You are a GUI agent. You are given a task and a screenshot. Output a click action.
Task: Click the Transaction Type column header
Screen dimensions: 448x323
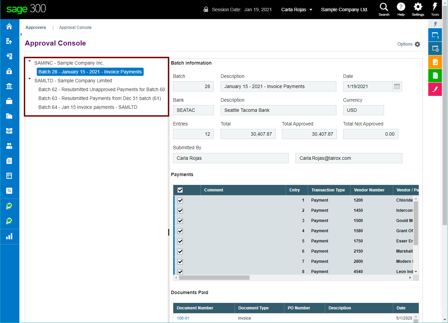329,190
